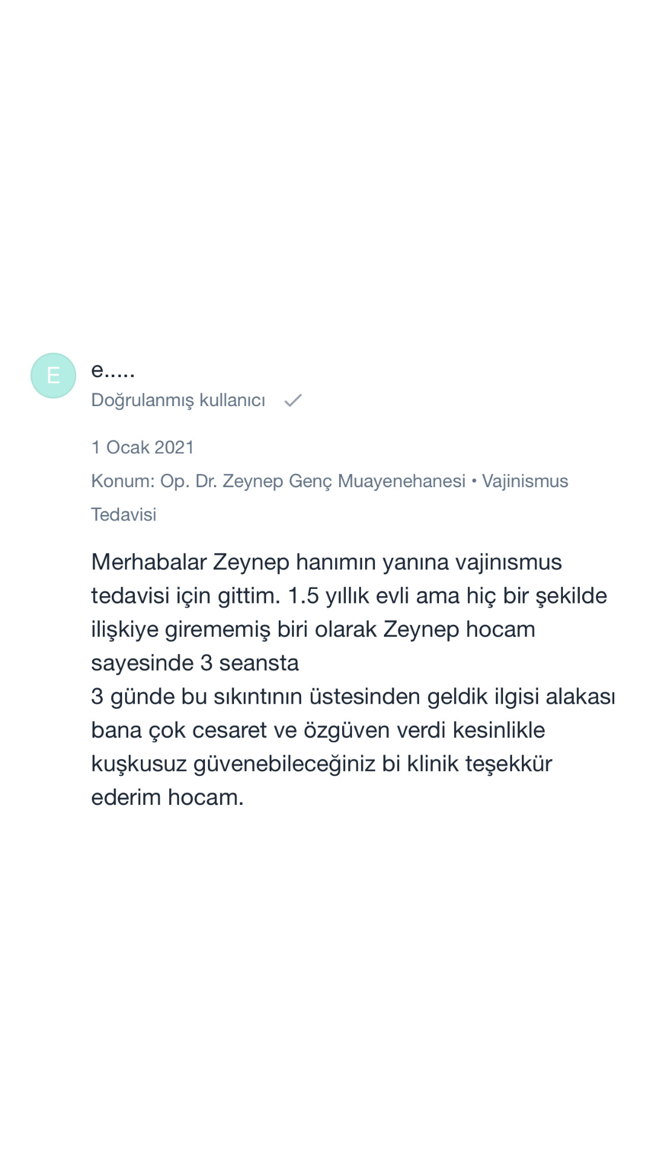The image size is (653, 1162).
Task: Click the text "sayesinde 3 seansta"
Action: pyautogui.click(x=195, y=663)
